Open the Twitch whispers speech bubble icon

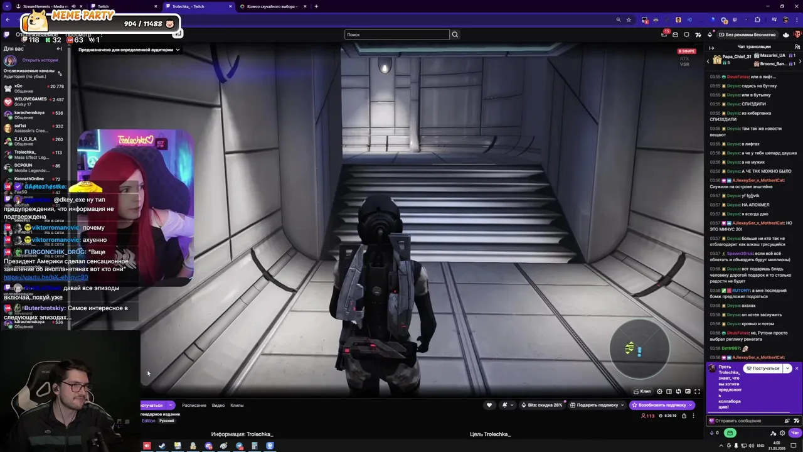point(686,35)
